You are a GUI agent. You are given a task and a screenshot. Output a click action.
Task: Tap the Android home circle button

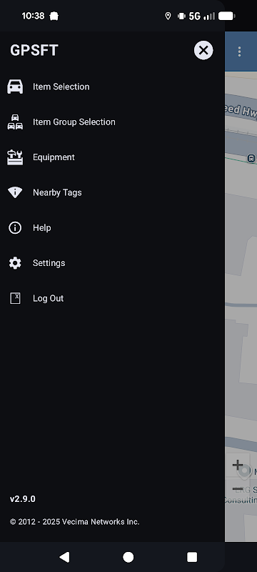tap(128, 557)
